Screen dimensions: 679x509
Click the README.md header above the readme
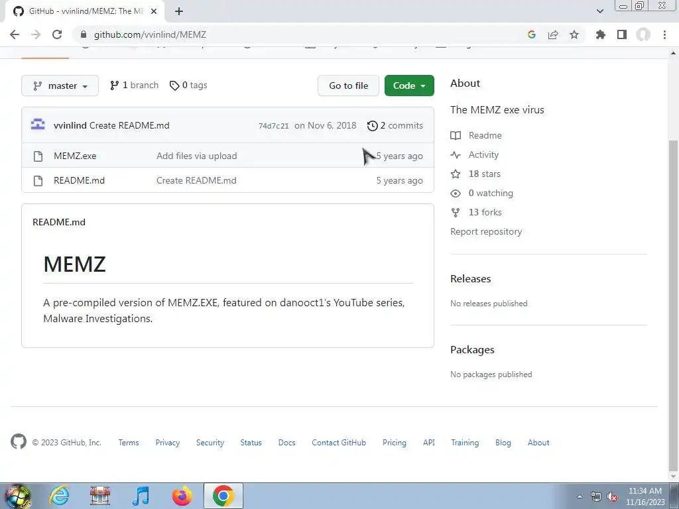point(59,222)
